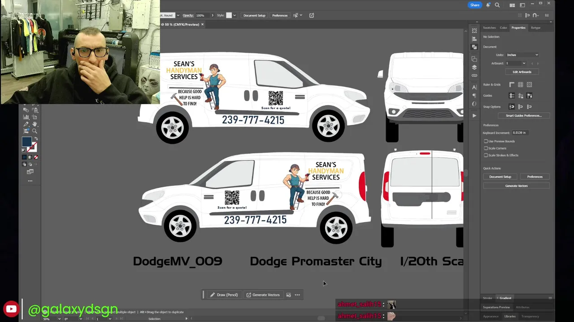Switch to the Color tab
Viewport: 574px width, 322px height.
coord(504,28)
